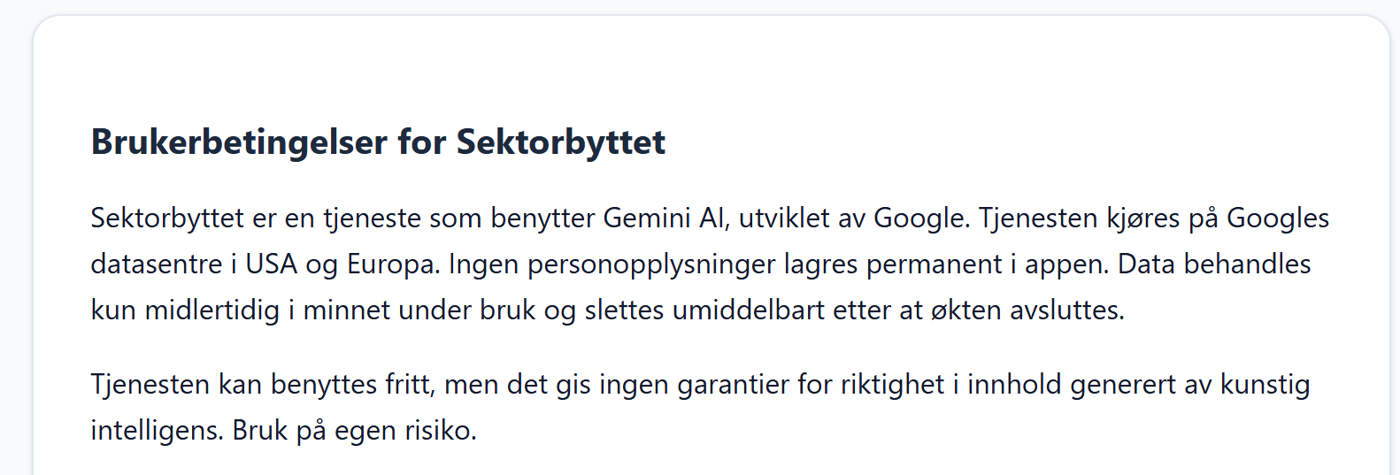Click the word "USA" in the paragraph
Screen dimensions: 1400x475
[x=271, y=264]
